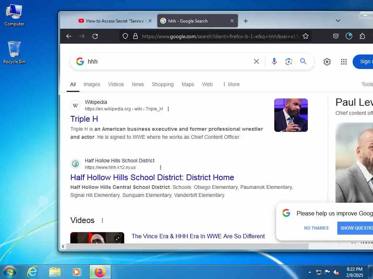
Task: Click the taskbar clock showing 8:22 PM
Action: point(355,272)
